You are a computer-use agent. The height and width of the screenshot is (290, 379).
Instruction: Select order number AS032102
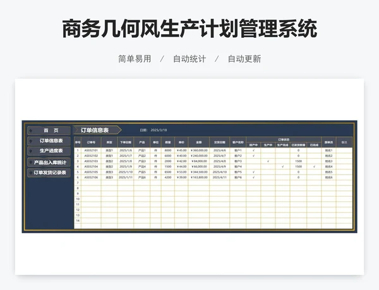click(x=91, y=156)
